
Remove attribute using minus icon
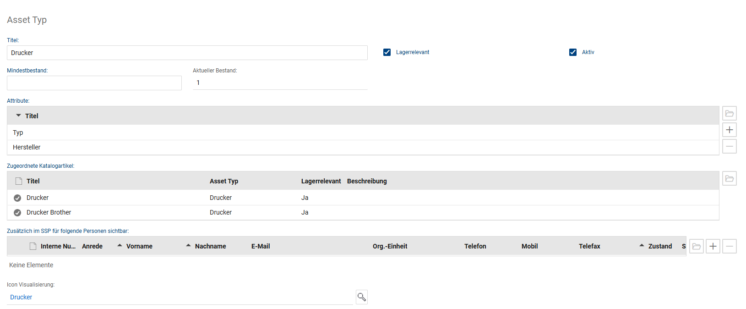[x=730, y=146]
